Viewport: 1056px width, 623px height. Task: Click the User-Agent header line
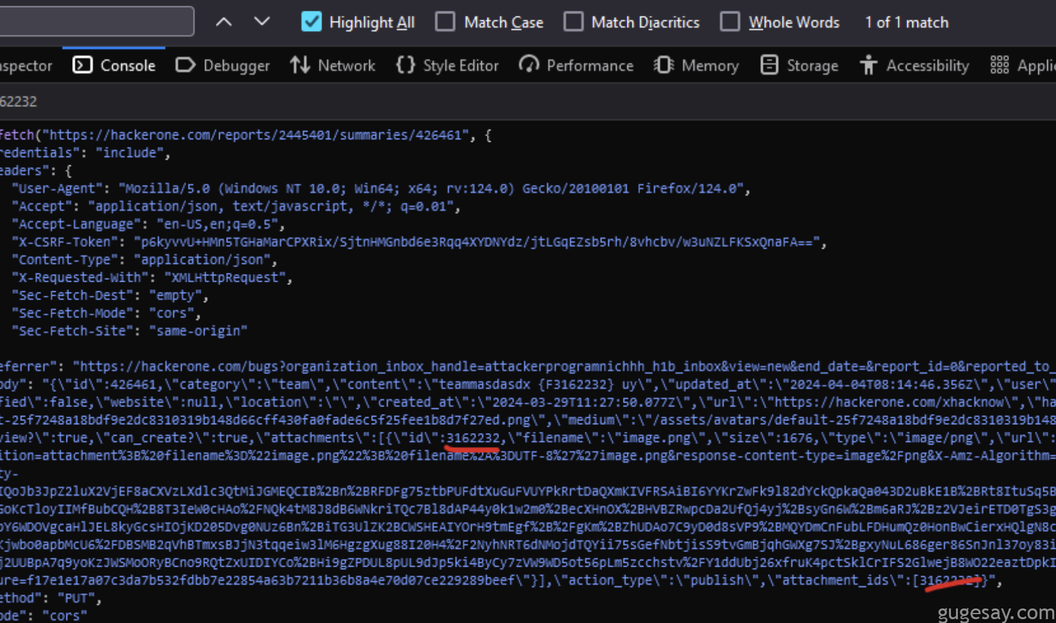click(380, 189)
